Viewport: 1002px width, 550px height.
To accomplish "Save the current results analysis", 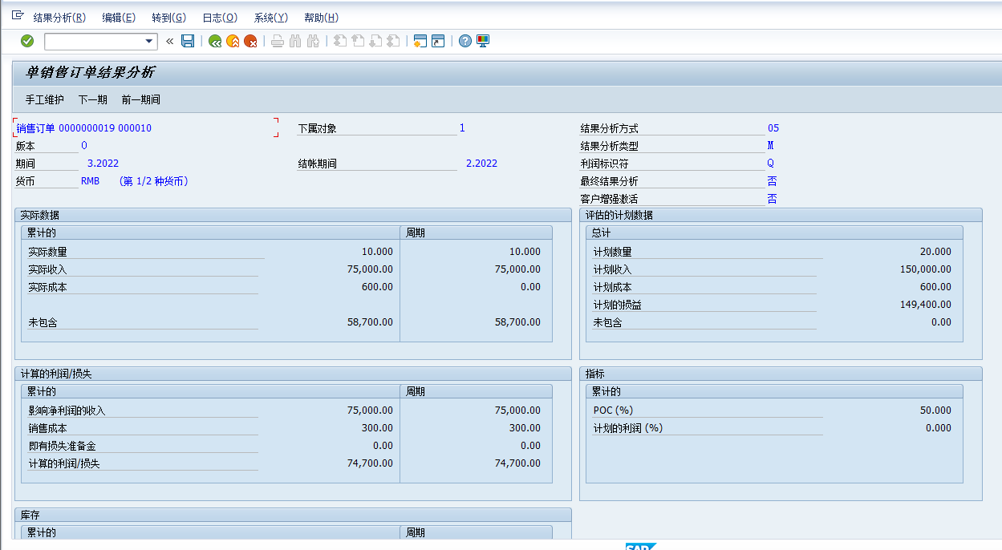I will point(187,41).
